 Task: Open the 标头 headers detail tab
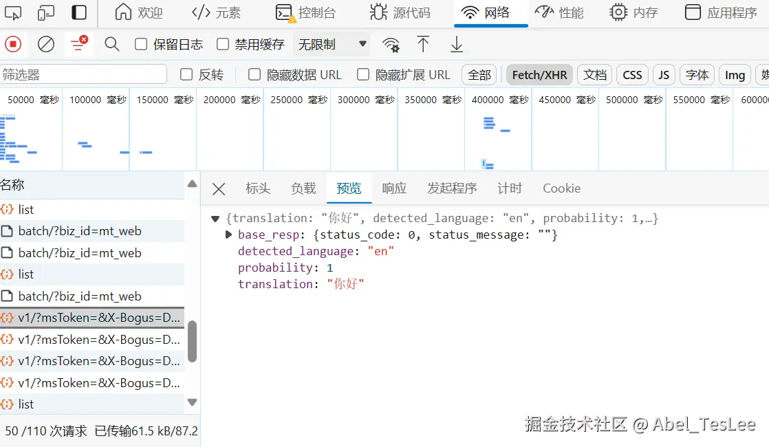click(258, 188)
